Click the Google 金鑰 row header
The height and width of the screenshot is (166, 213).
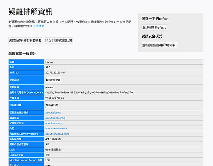26,155
